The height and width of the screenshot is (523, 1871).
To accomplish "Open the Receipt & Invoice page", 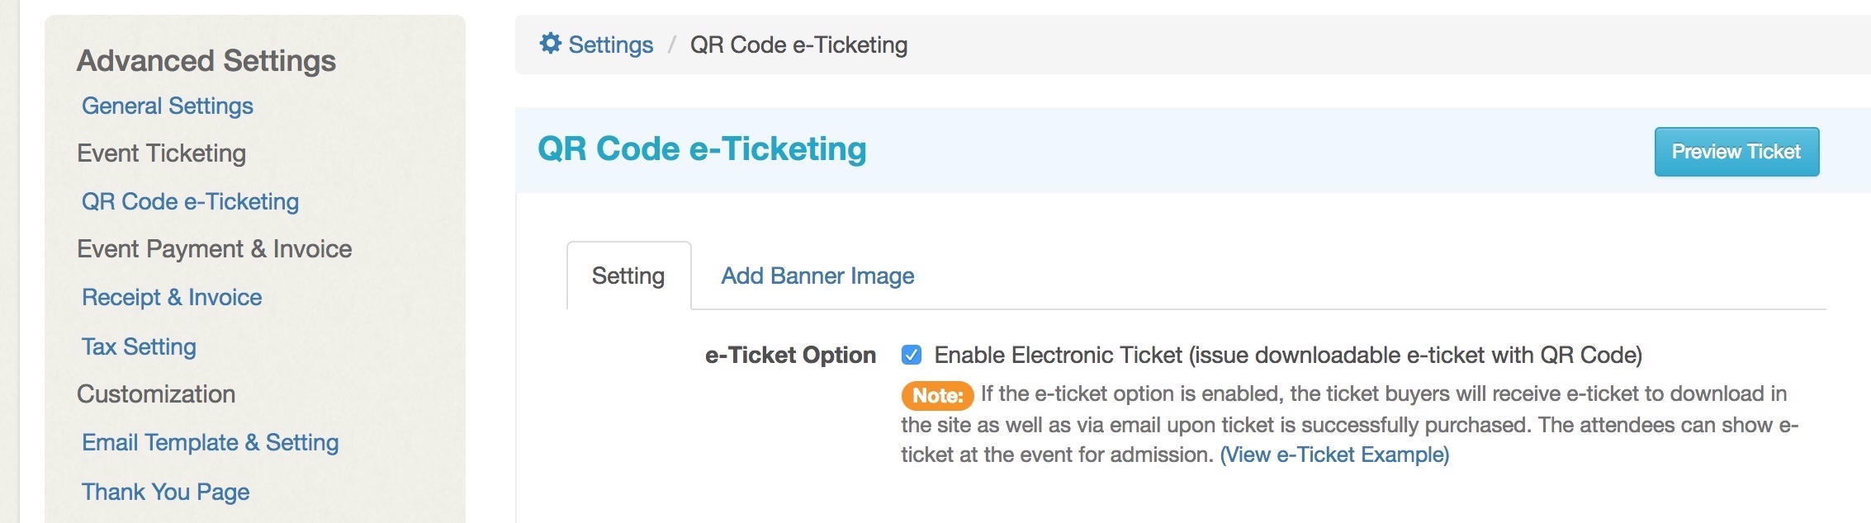I will coord(172,297).
